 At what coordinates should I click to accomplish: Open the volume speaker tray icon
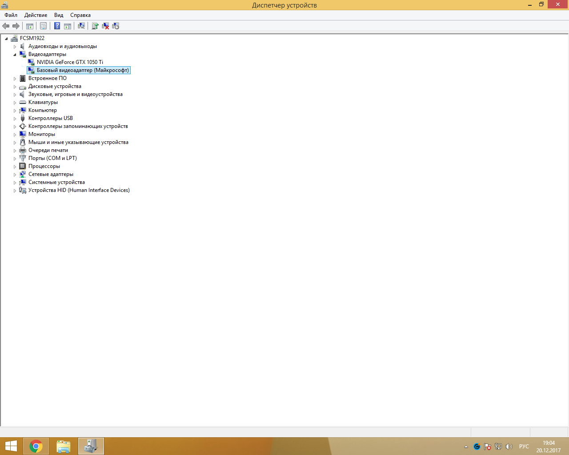click(x=509, y=447)
